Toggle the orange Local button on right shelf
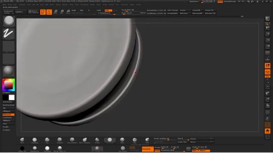 click(x=267, y=65)
